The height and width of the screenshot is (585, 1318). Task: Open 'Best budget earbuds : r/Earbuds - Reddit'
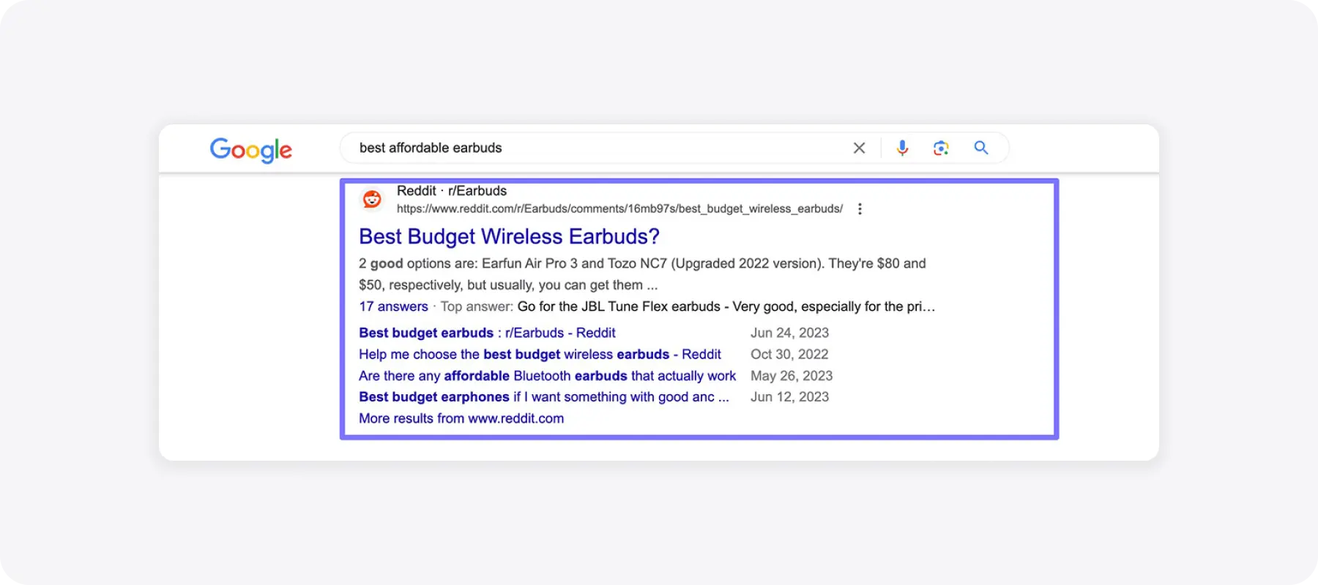point(487,333)
